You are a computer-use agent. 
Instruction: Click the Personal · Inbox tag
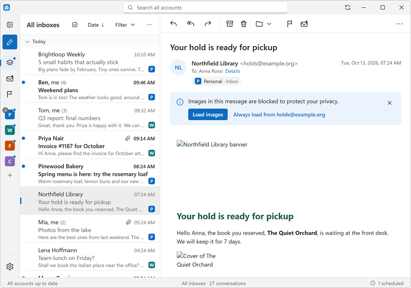point(217,81)
